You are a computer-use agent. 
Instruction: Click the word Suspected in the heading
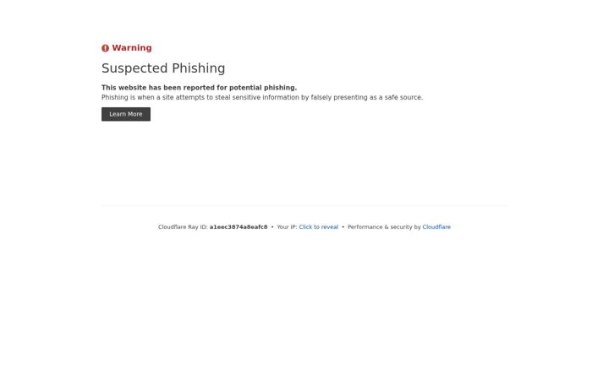[x=134, y=68]
